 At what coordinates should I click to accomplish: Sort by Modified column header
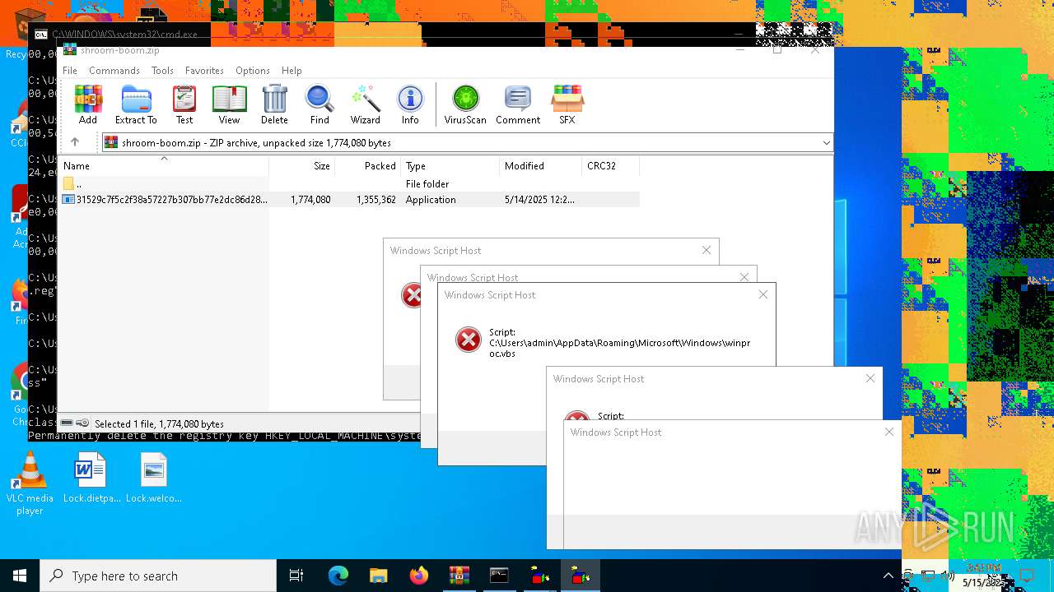coord(541,166)
